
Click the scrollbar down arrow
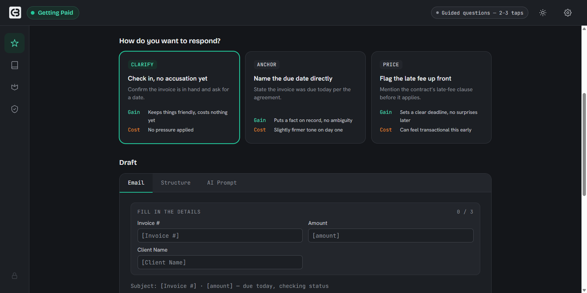click(584, 290)
